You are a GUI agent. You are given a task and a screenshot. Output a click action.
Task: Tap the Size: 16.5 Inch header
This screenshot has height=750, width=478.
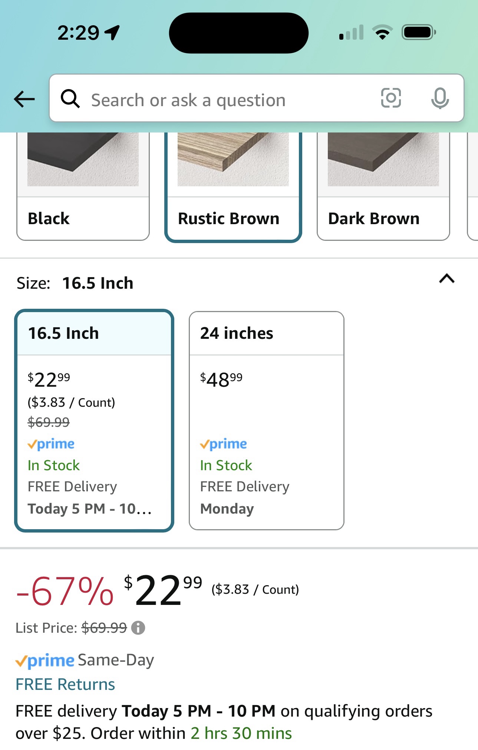(75, 283)
